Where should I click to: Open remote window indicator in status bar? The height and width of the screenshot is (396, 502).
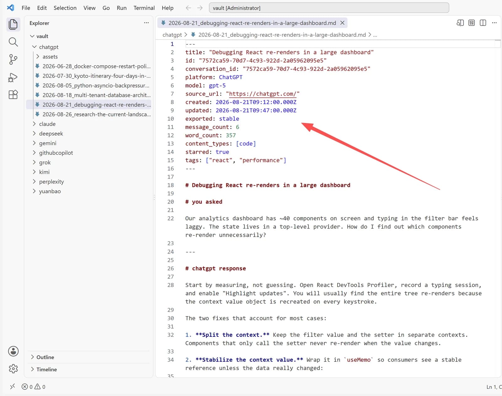(12, 387)
